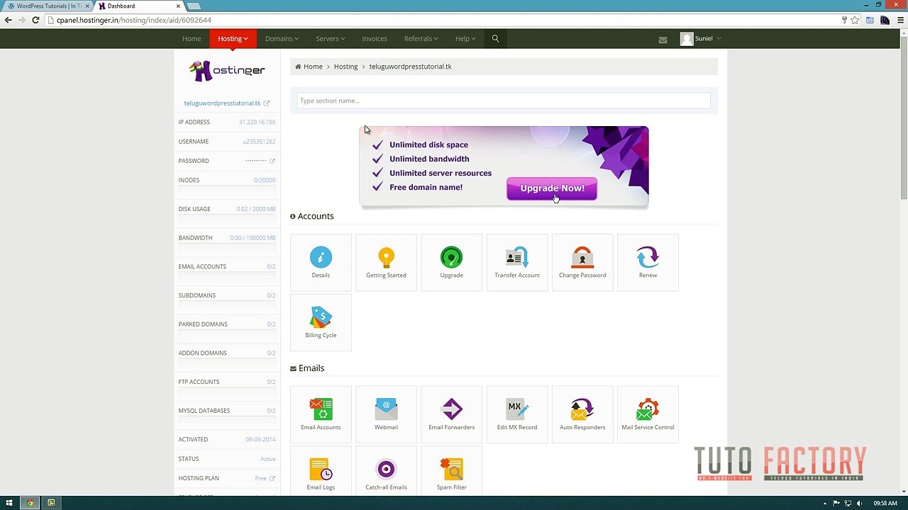Open the Edit MX Record tool
Viewport: 908px width, 510px height.
pyautogui.click(x=517, y=414)
